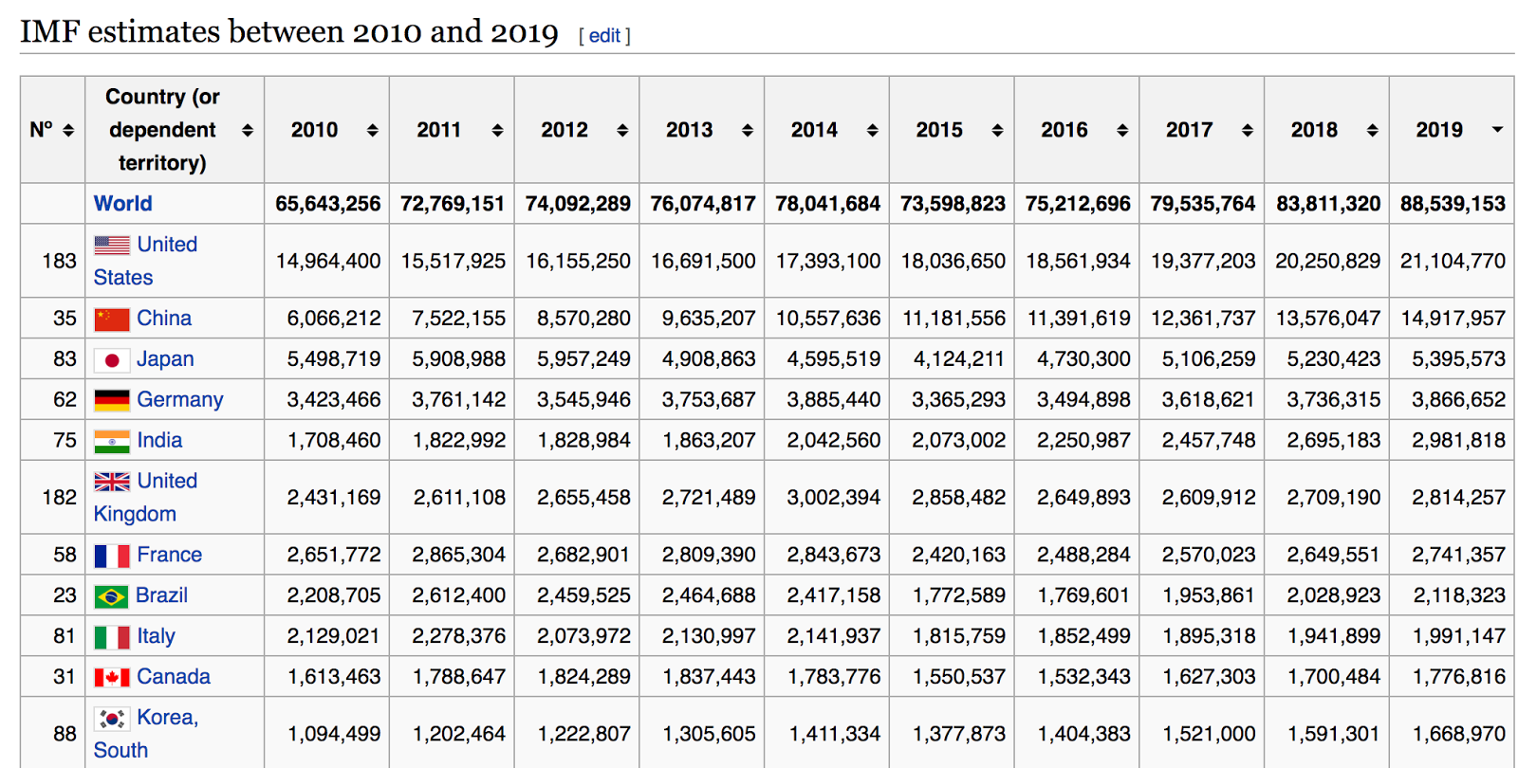Screen dimensions: 1518x768
Task: Select China 2019 value 14,917,957
Action: (1453, 319)
